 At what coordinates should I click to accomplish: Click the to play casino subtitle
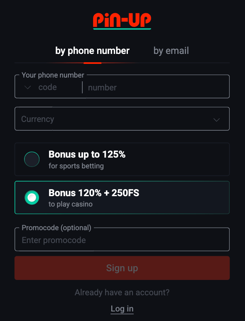coord(71,204)
